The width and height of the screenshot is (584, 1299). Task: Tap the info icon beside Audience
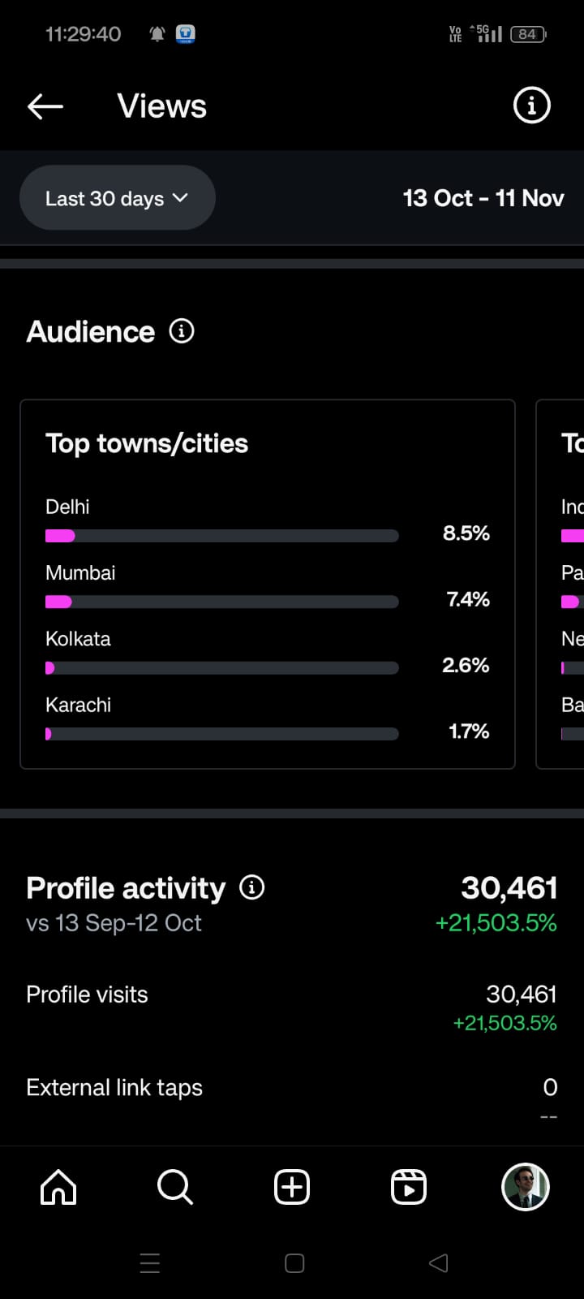pyautogui.click(x=182, y=331)
